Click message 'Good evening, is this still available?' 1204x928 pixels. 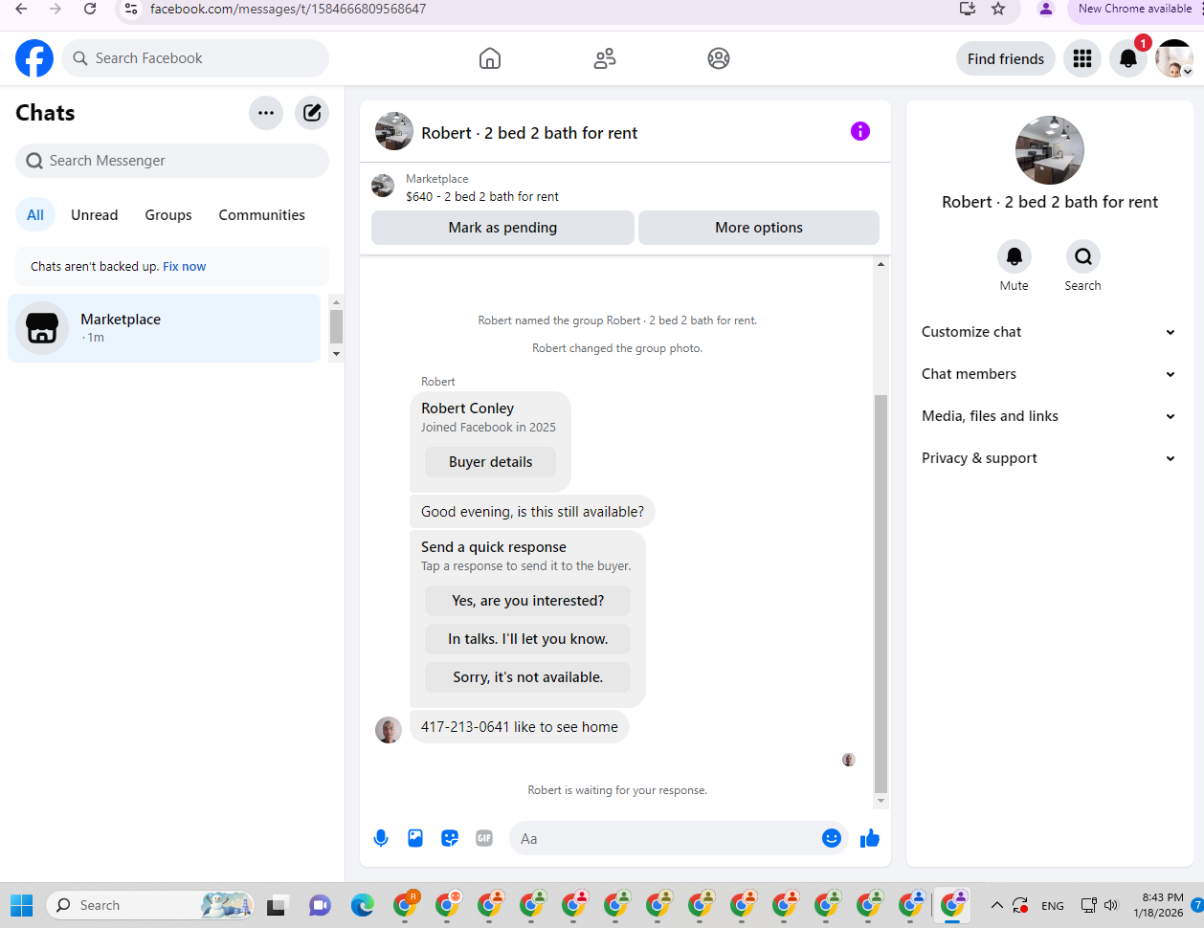[533, 512]
